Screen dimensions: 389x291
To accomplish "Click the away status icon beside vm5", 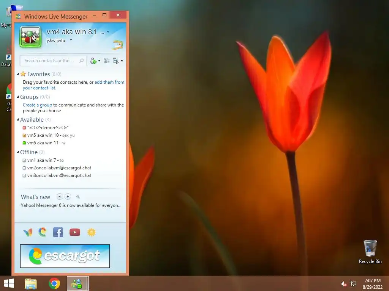I will [x=24, y=135].
